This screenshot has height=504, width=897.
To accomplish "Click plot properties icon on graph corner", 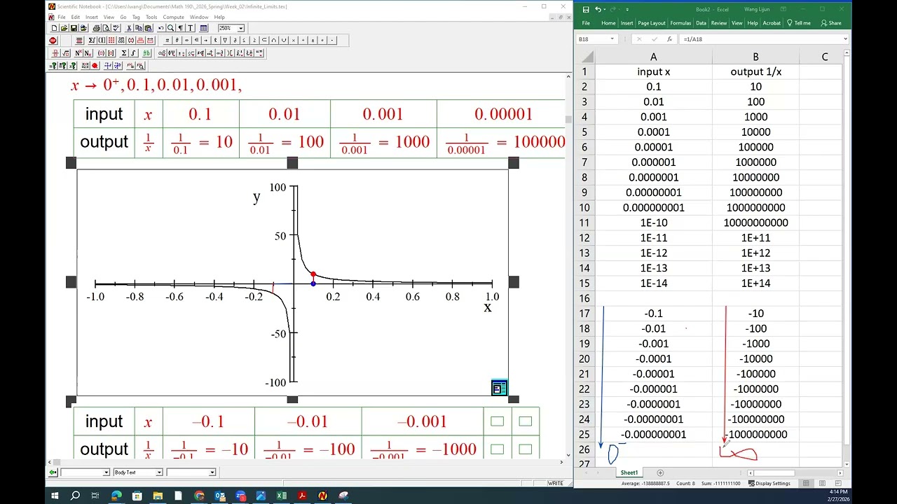I will coord(499,388).
